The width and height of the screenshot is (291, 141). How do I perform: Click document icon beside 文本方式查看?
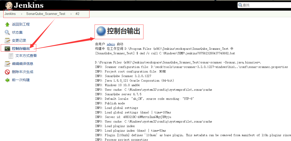tap(11, 56)
